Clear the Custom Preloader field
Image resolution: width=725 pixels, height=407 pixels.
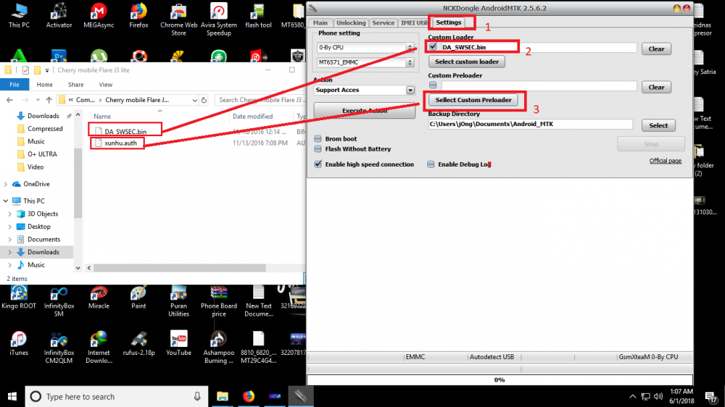pos(656,88)
